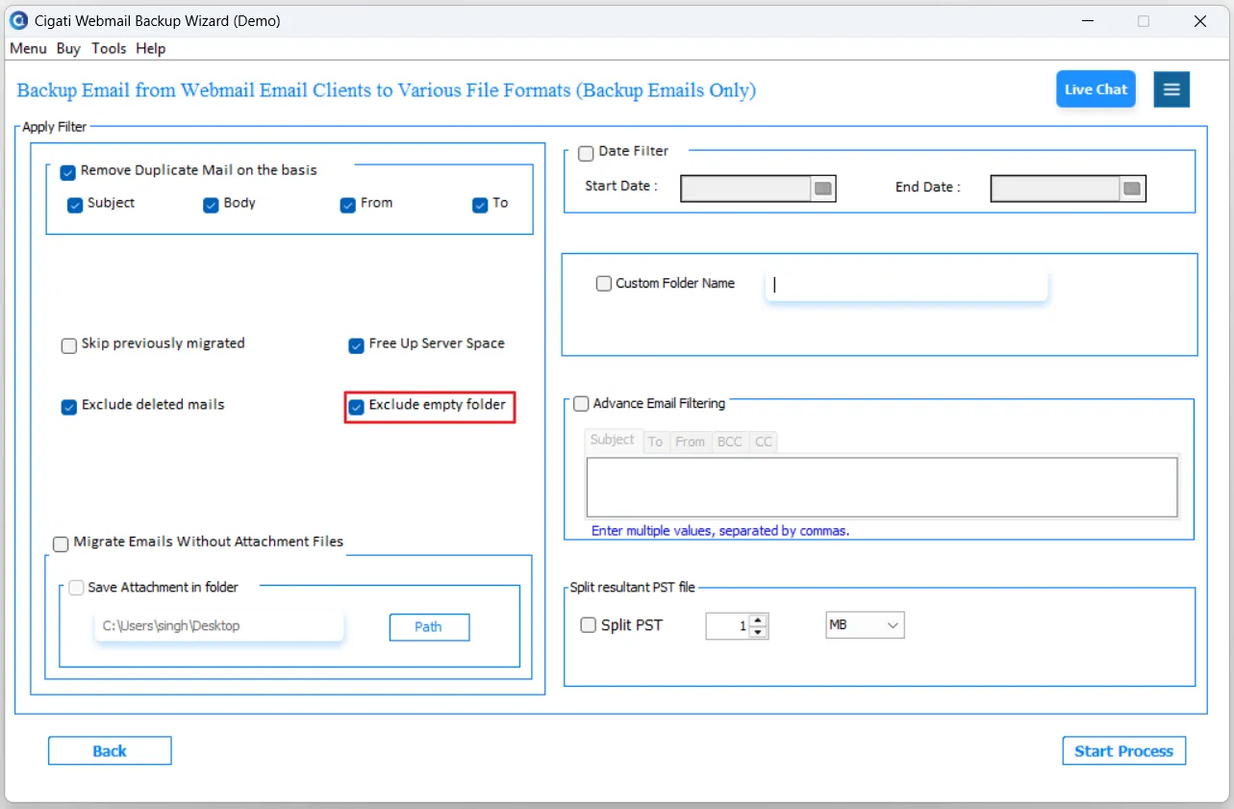
Task: Open the Tools menu
Action: click(109, 48)
